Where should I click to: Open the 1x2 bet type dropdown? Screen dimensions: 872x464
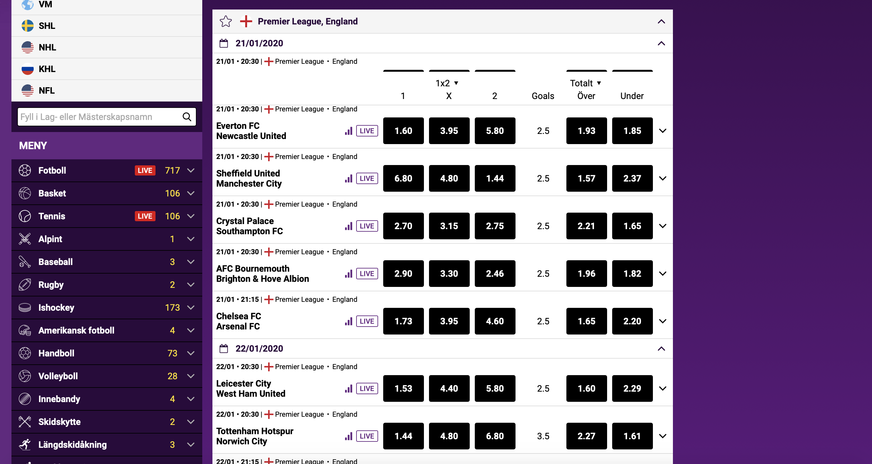pyautogui.click(x=446, y=83)
